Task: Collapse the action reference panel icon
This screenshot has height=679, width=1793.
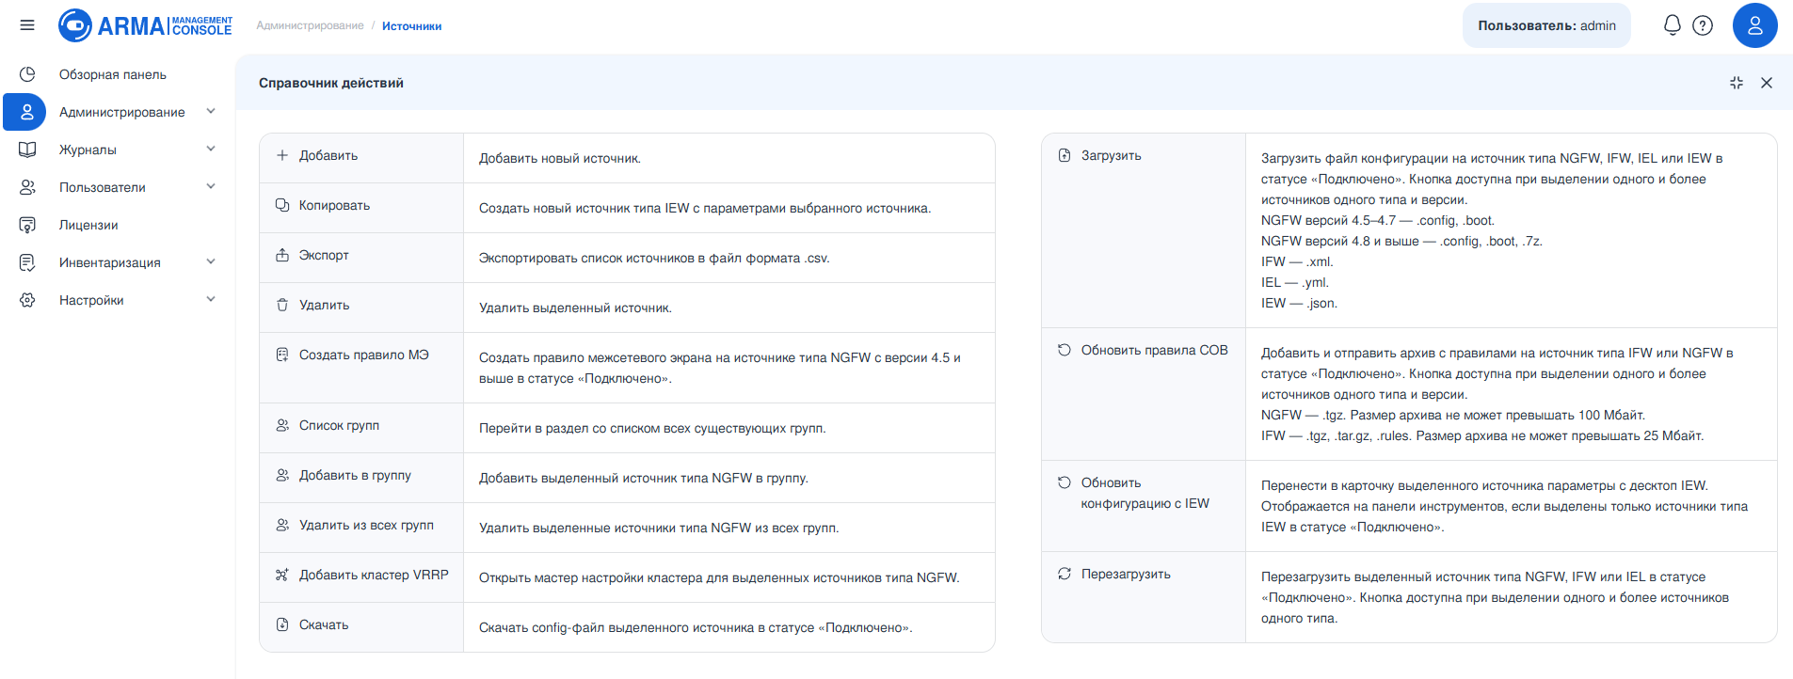Action: coord(1737,83)
